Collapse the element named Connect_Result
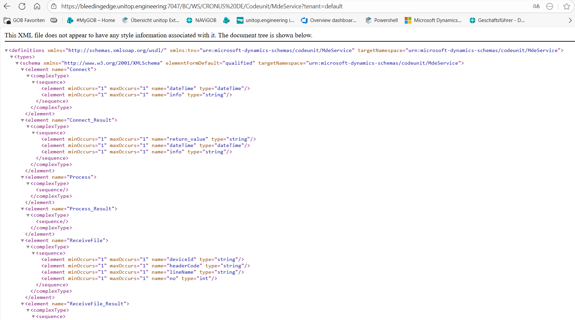The width and height of the screenshot is (575, 320). coord(22,120)
